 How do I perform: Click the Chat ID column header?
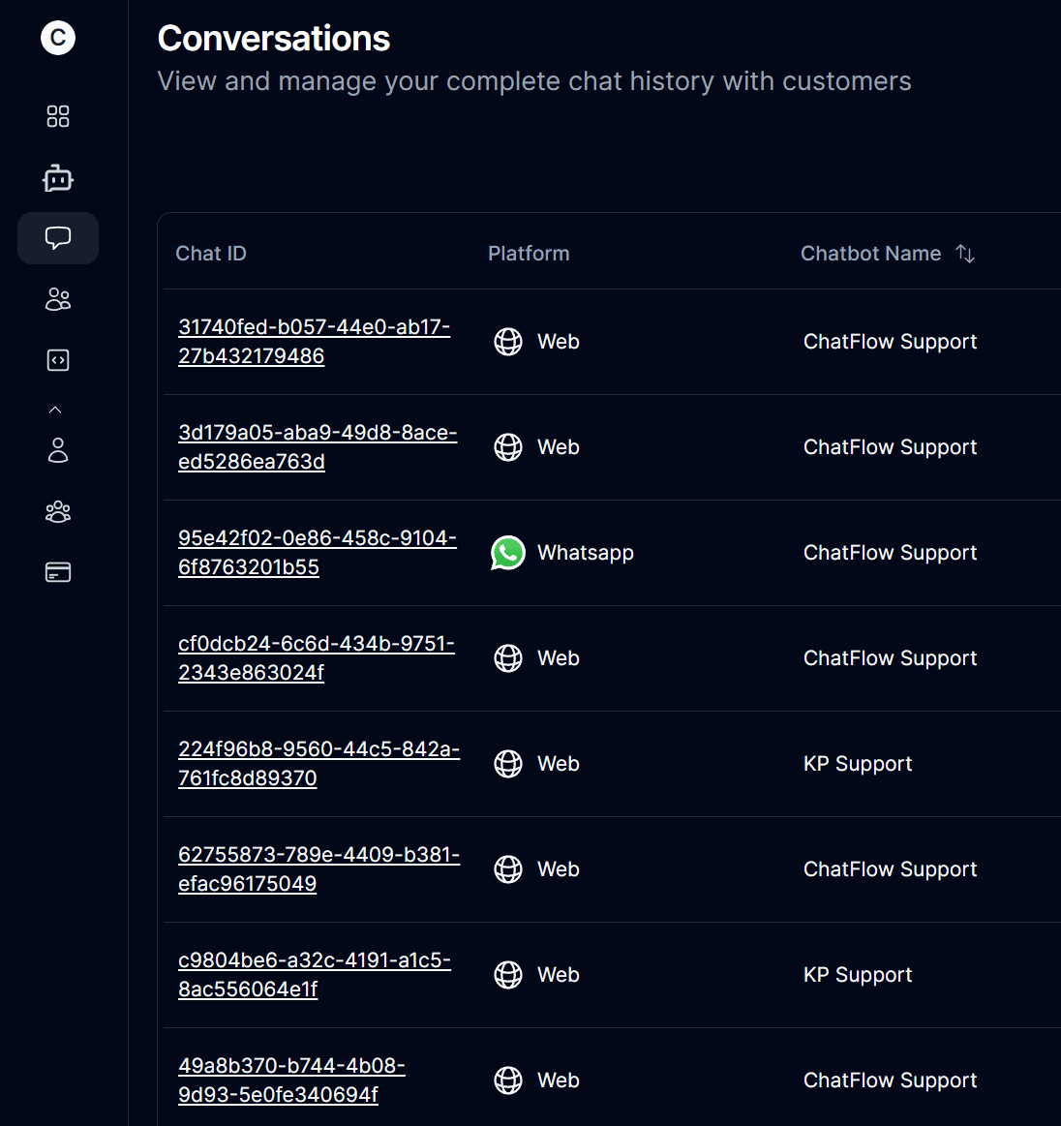210,253
